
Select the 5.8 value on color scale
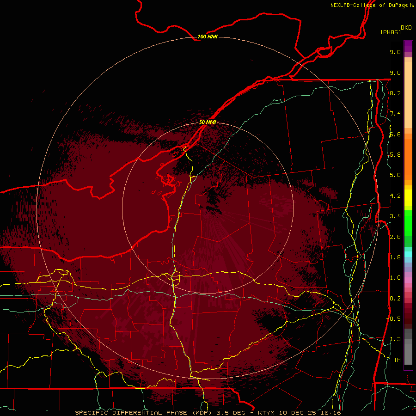395,155
